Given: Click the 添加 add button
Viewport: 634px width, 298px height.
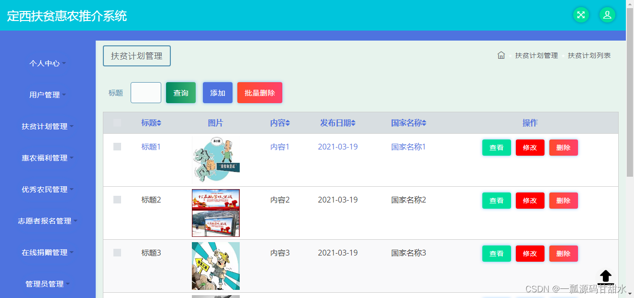Looking at the screenshot, I should click(x=218, y=93).
